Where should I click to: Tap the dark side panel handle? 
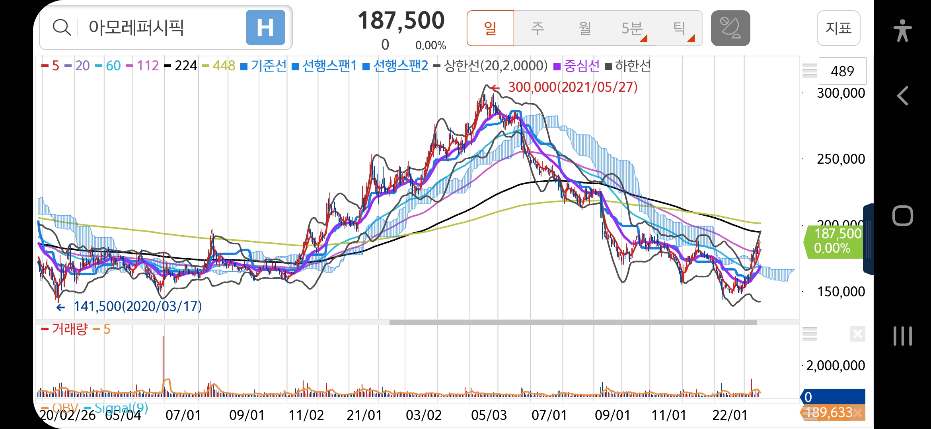(868, 239)
